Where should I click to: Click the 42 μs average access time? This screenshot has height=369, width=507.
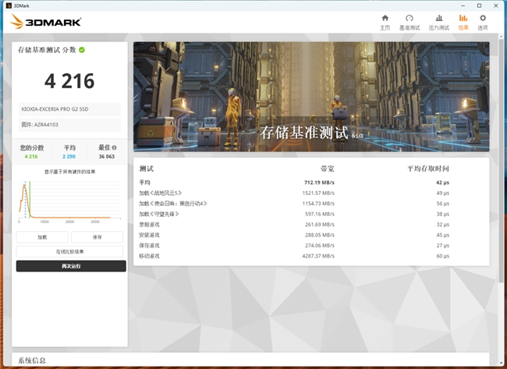443,183
